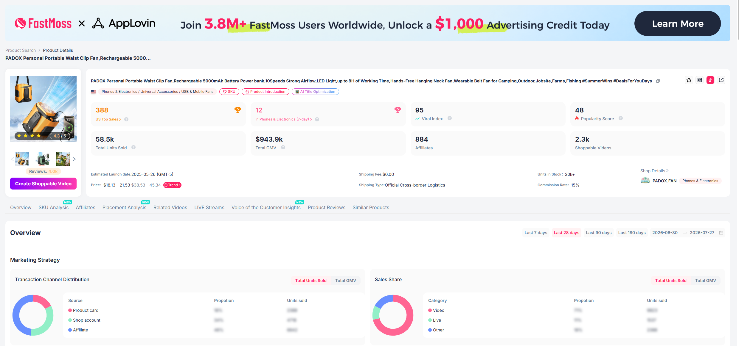Select the third product thumbnail (outdoor scene)
This screenshot has width=739, height=346.
[63, 159]
